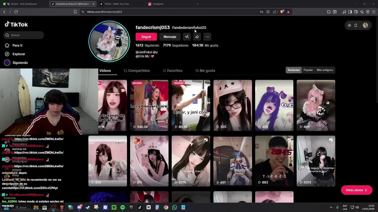The height and width of the screenshot is (212, 378).
Task: Open the video with 458 views
Action: click(274, 105)
